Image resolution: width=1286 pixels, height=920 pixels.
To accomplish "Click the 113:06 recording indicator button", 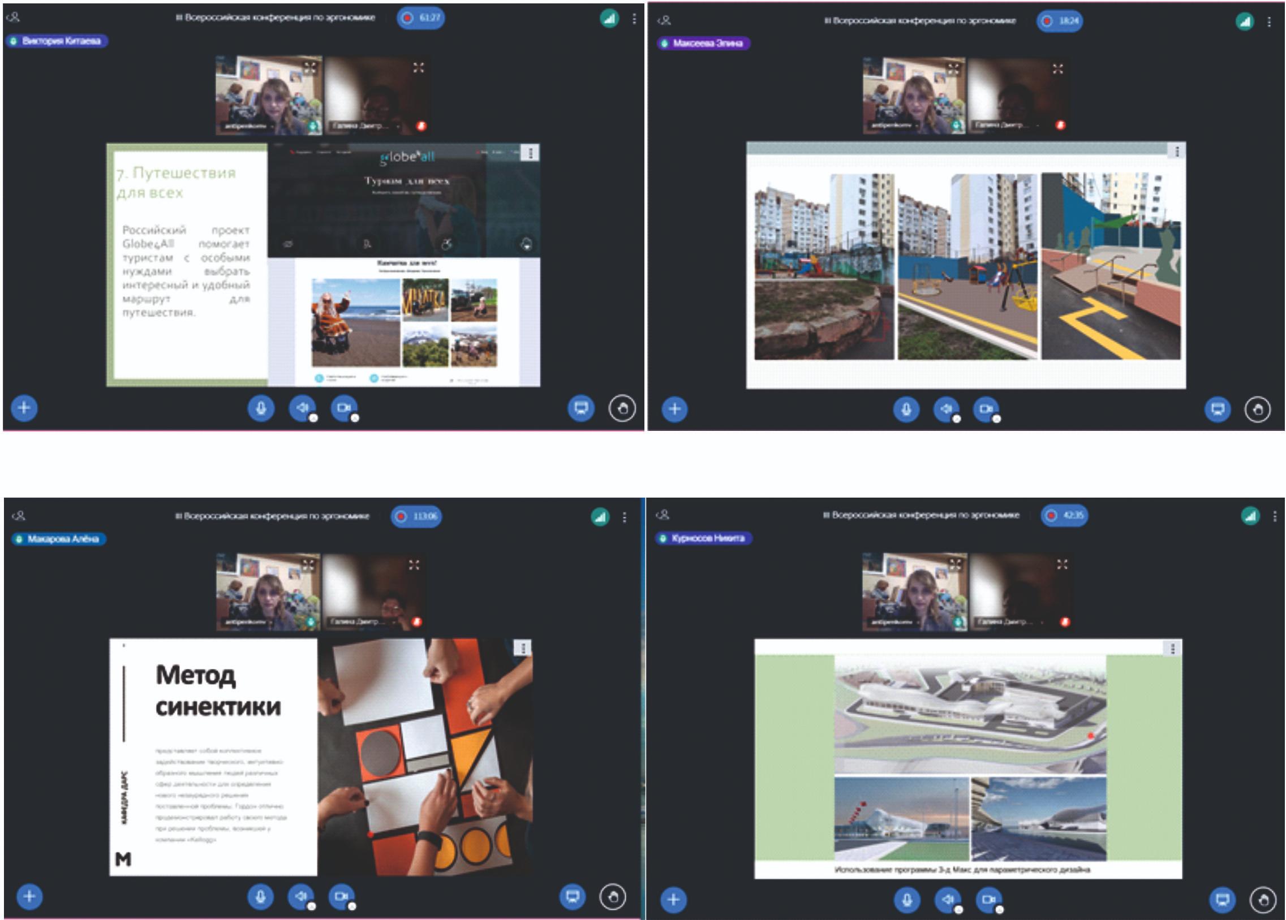I will (415, 516).
